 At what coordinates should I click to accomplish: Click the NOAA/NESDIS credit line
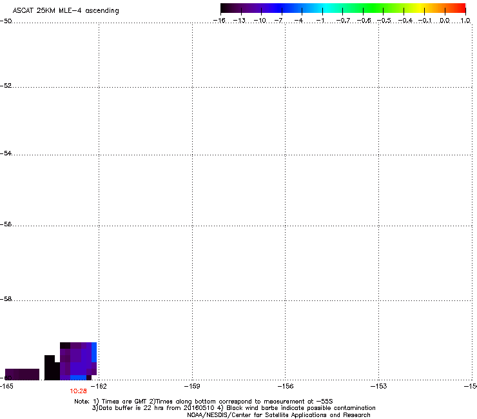point(278,415)
